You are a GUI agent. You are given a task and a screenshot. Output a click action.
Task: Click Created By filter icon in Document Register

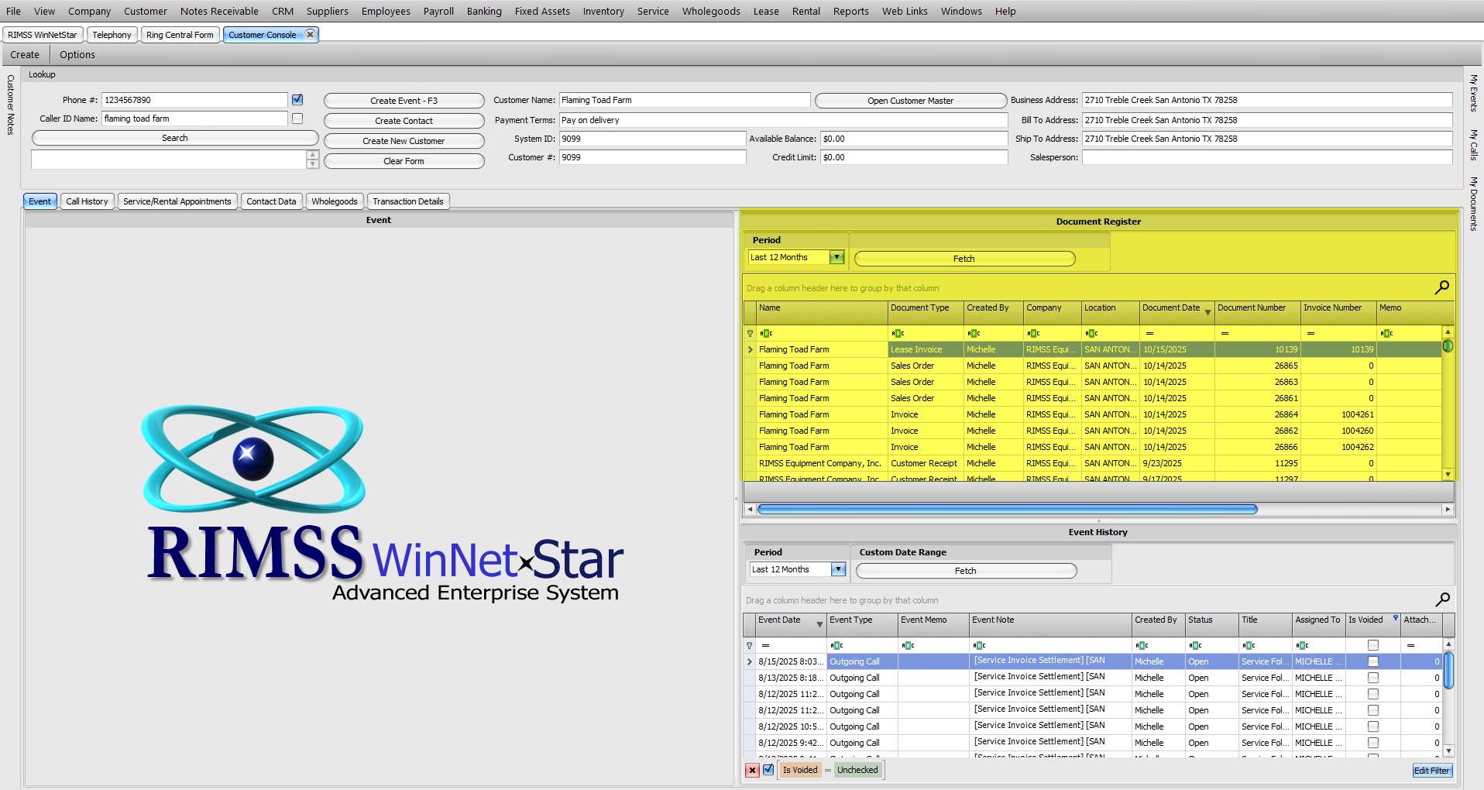coord(974,333)
